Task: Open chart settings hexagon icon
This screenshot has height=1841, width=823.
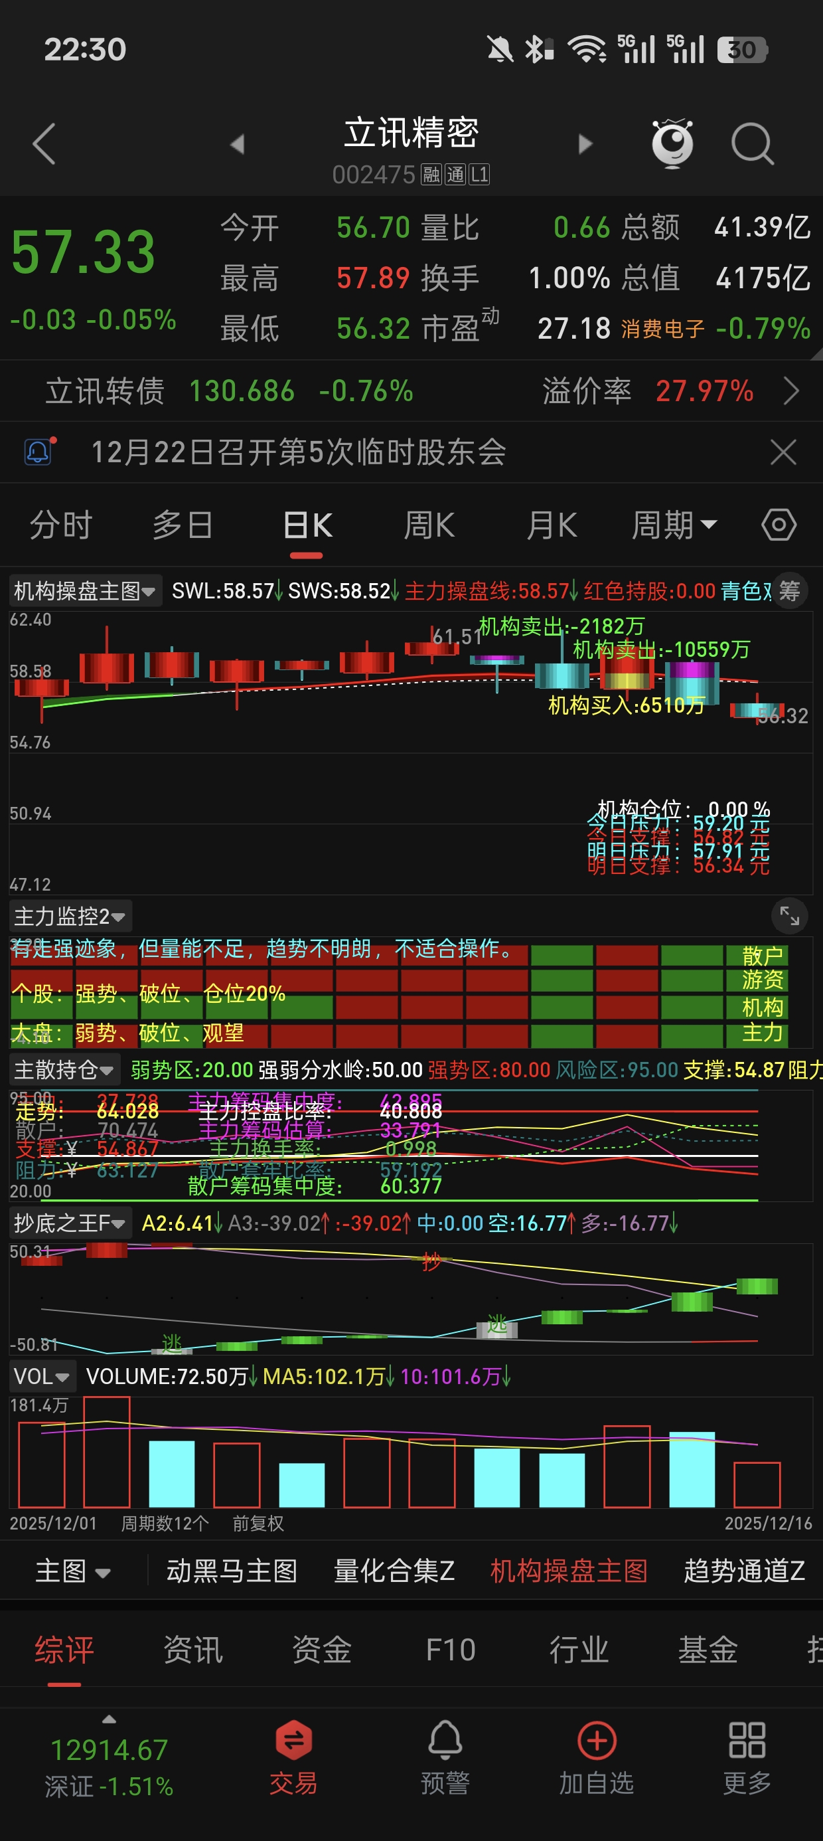Action: (779, 525)
